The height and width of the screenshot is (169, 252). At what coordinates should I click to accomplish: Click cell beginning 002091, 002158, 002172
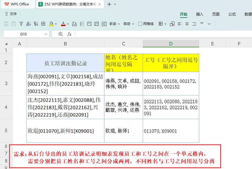(x=171, y=84)
